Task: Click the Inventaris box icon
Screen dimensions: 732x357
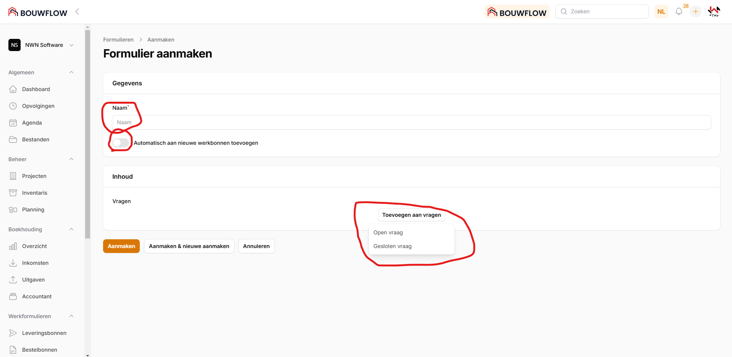Action: 13,193
